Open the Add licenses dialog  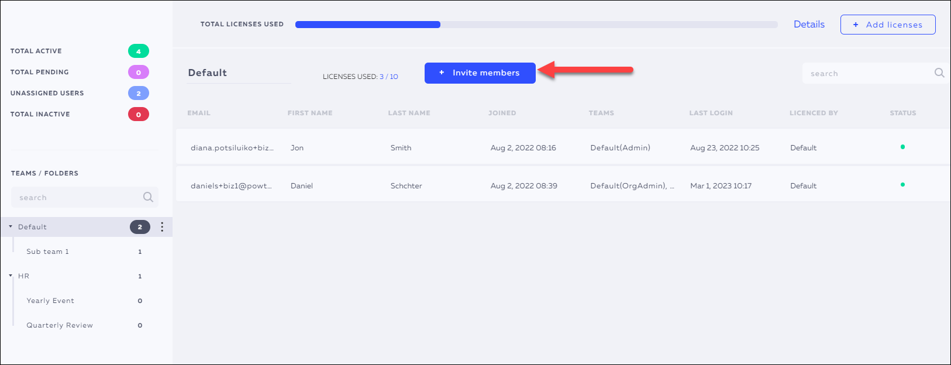(x=888, y=25)
